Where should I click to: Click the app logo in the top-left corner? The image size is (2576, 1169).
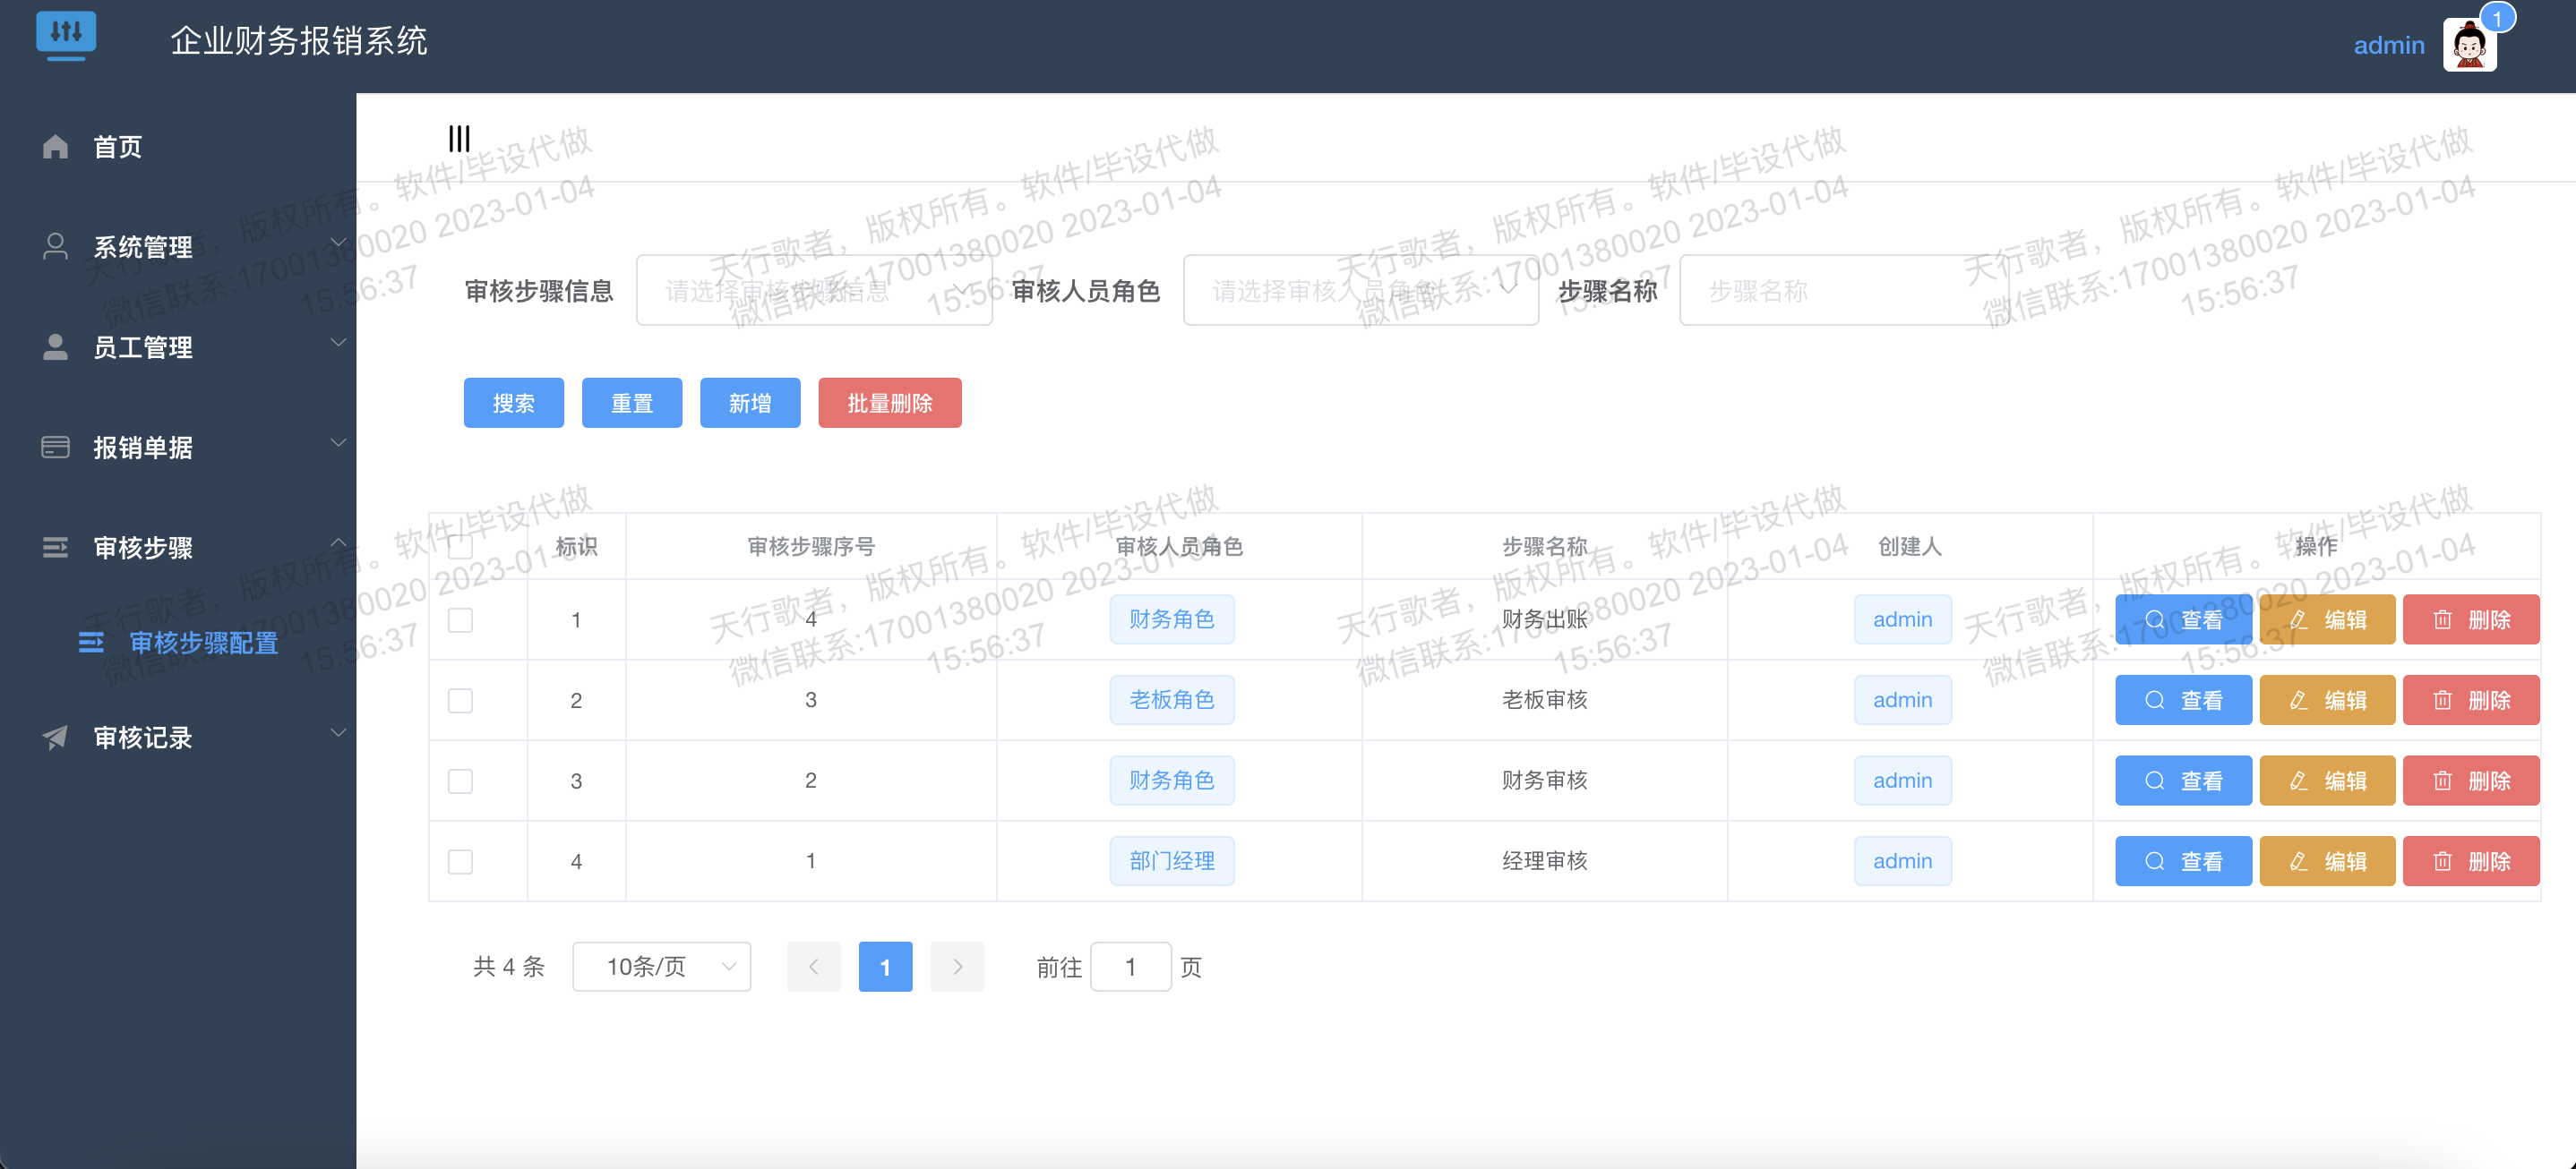(x=66, y=36)
